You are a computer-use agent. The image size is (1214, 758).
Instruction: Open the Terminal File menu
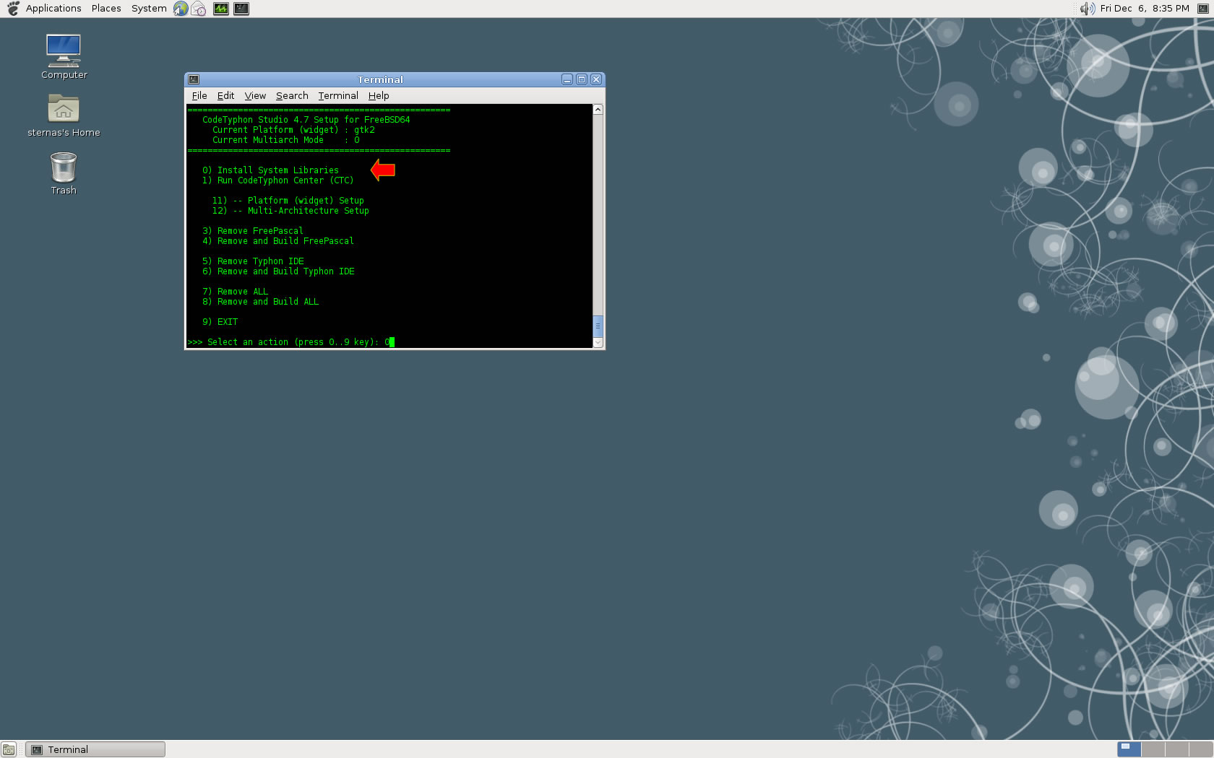[x=199, y=95]
